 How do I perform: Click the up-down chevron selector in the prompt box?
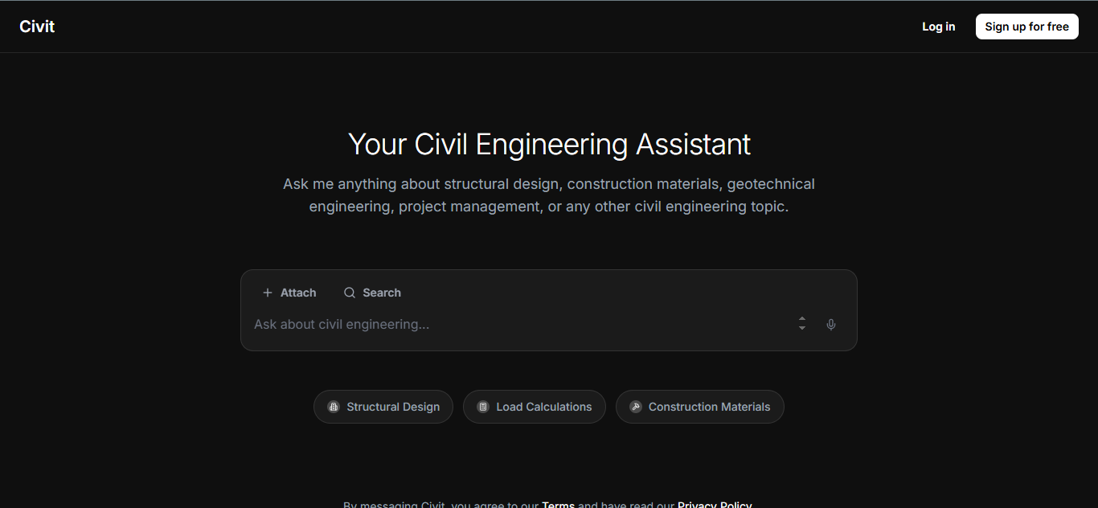tap(802, 324)
